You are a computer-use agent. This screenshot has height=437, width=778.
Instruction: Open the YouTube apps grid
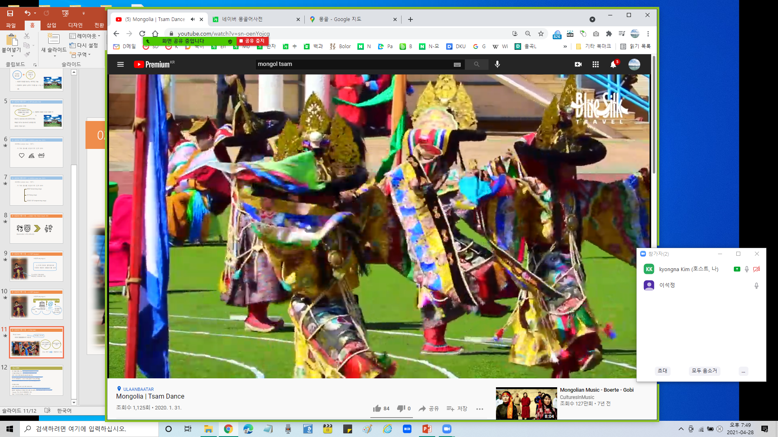click(596, 64)
